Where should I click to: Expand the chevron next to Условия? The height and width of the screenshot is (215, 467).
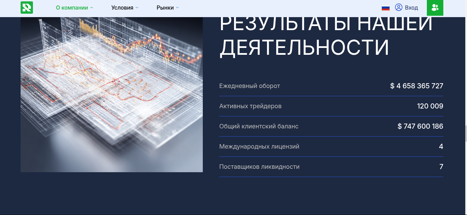137,8
